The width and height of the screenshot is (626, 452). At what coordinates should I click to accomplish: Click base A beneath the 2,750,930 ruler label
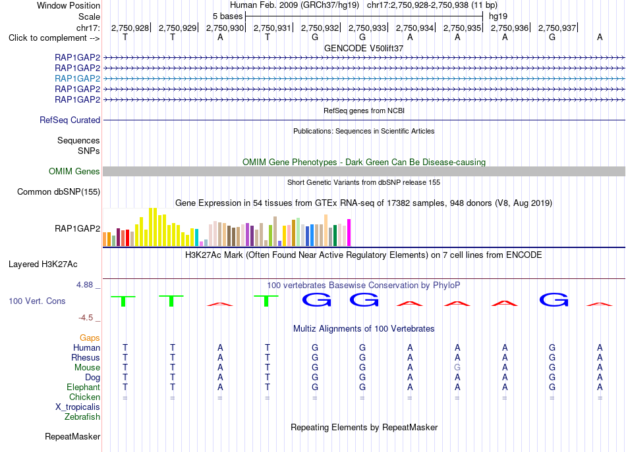[220, 38]
